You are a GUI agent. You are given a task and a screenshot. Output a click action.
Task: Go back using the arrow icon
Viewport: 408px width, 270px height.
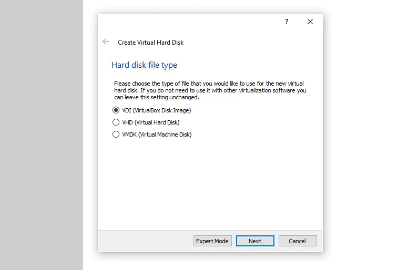coord(106,41)
